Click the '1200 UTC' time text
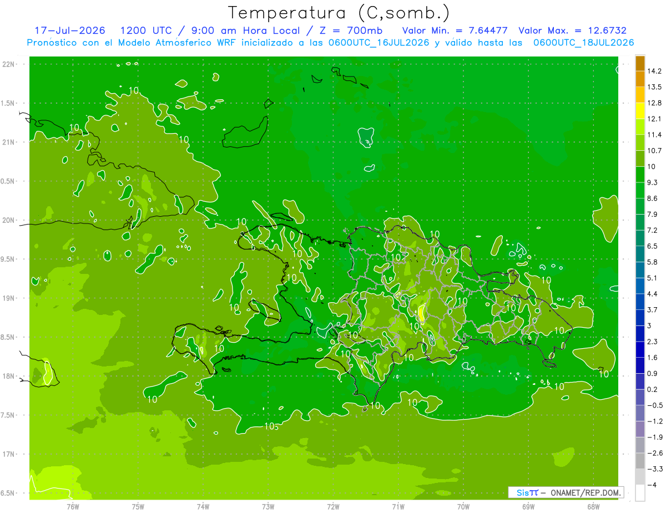 (146, 30)
